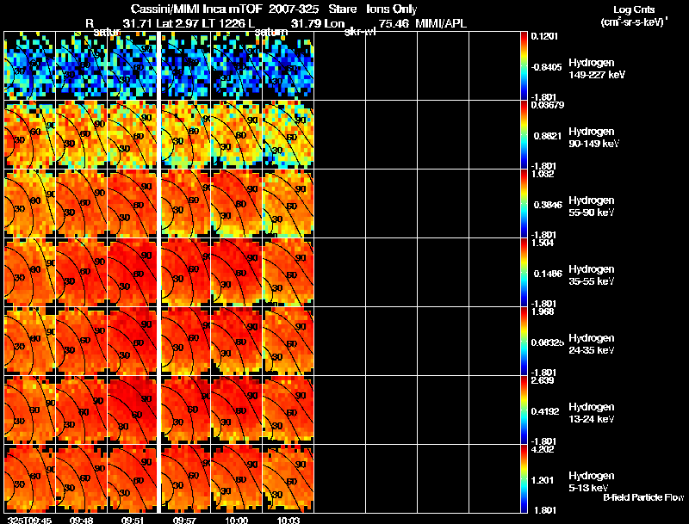This screenshot has height=524, width=689.
Task: Select the 24-35 keV image at 10:00
Action: [237, 342]
